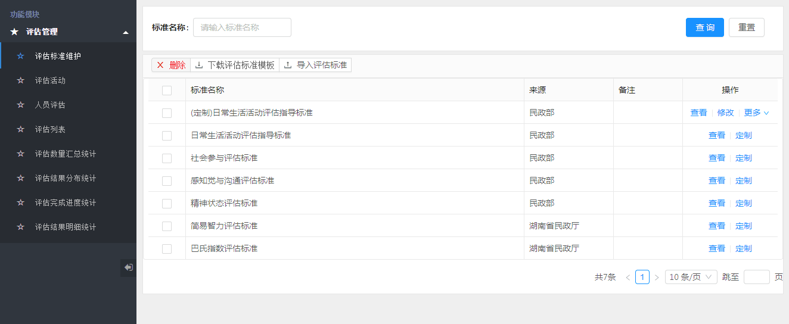The image size is (789, 324).
Task: Click the star icon beside 评估活动
Action: point(21,80)
